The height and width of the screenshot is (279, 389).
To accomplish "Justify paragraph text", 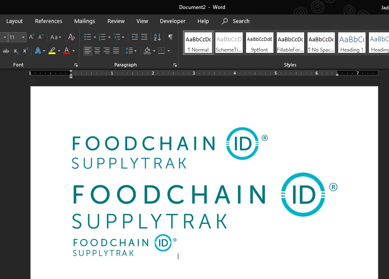I will (116, 51).
